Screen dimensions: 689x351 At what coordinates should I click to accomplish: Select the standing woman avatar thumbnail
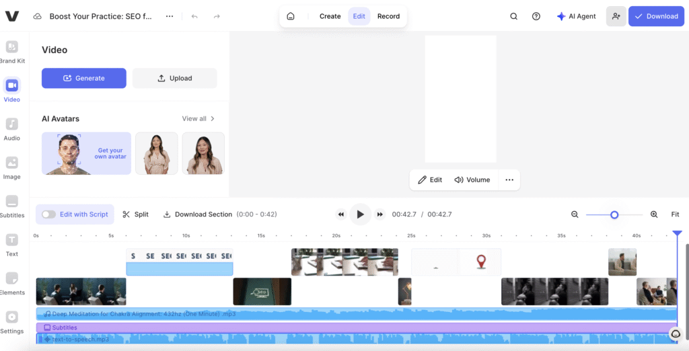156,153
